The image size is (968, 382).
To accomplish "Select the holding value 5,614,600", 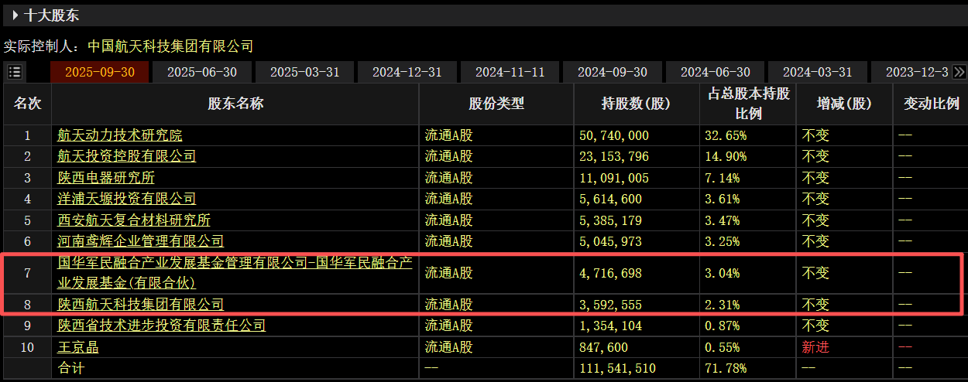I will tap(611, 199).
